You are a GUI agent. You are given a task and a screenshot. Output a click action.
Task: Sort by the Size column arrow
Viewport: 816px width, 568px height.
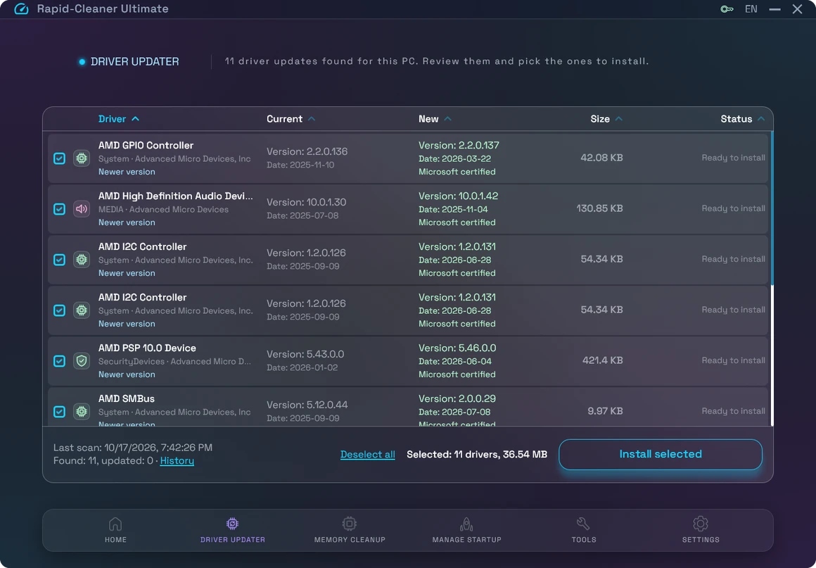pos(619,119)
